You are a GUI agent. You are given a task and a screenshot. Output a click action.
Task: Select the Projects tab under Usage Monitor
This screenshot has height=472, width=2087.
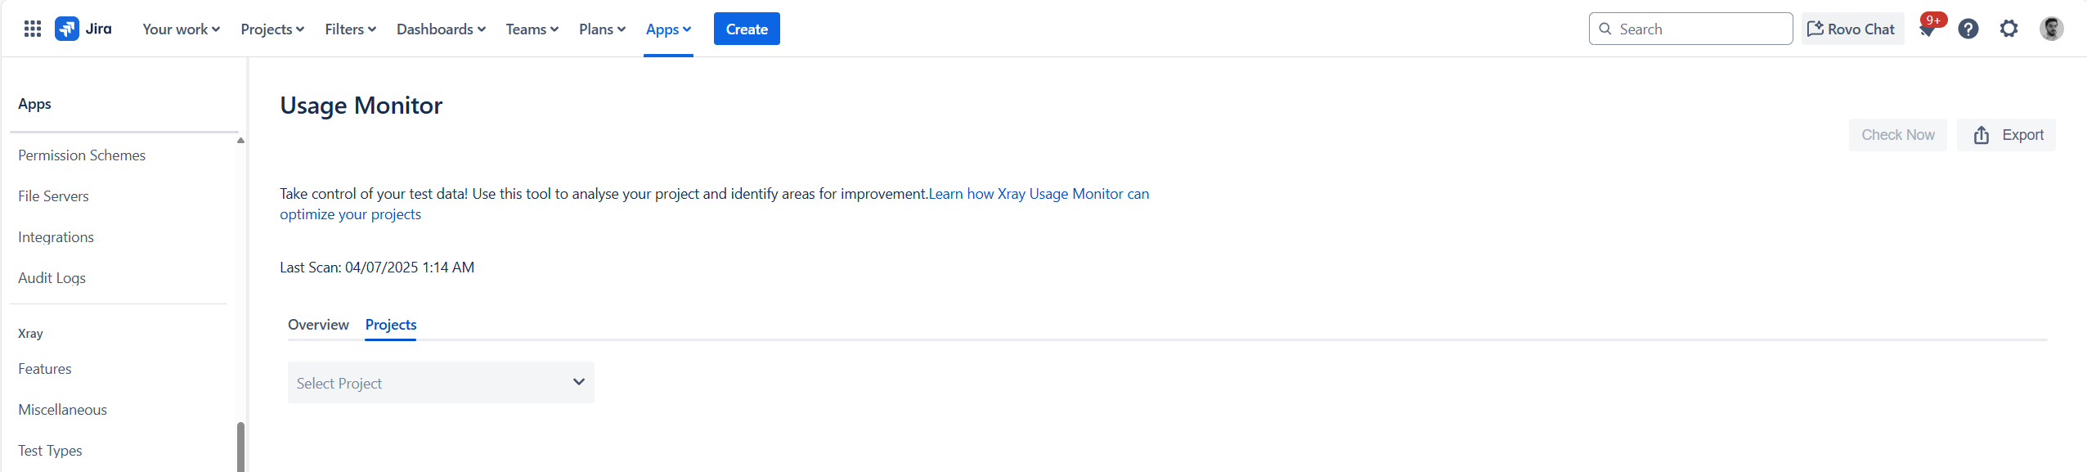tap(391, 325)
